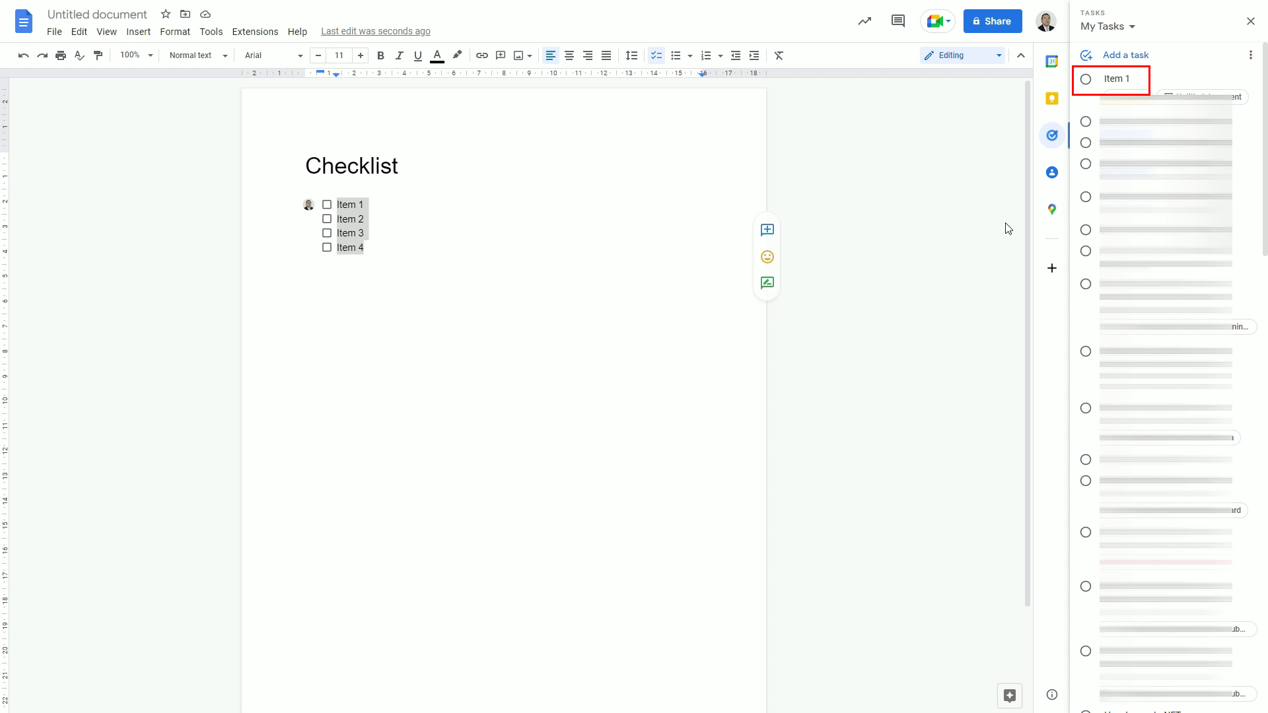Check the Item 3 checkbox in the document
Viewport: 1268px width, 713px height.
coord(326,232)
